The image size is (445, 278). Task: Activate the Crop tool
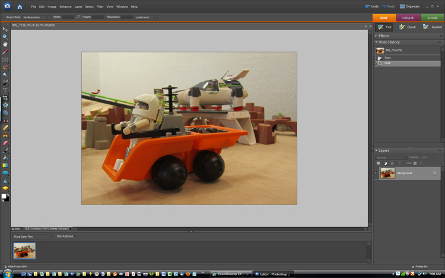[5, 97]
